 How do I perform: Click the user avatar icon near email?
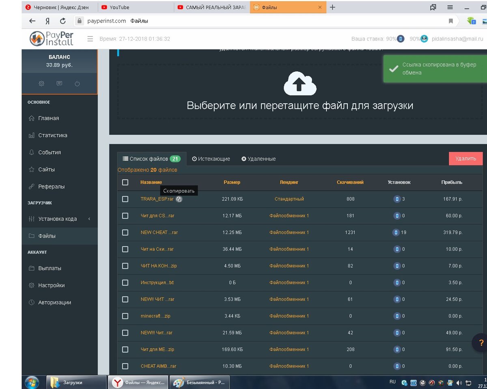[424, 39]
